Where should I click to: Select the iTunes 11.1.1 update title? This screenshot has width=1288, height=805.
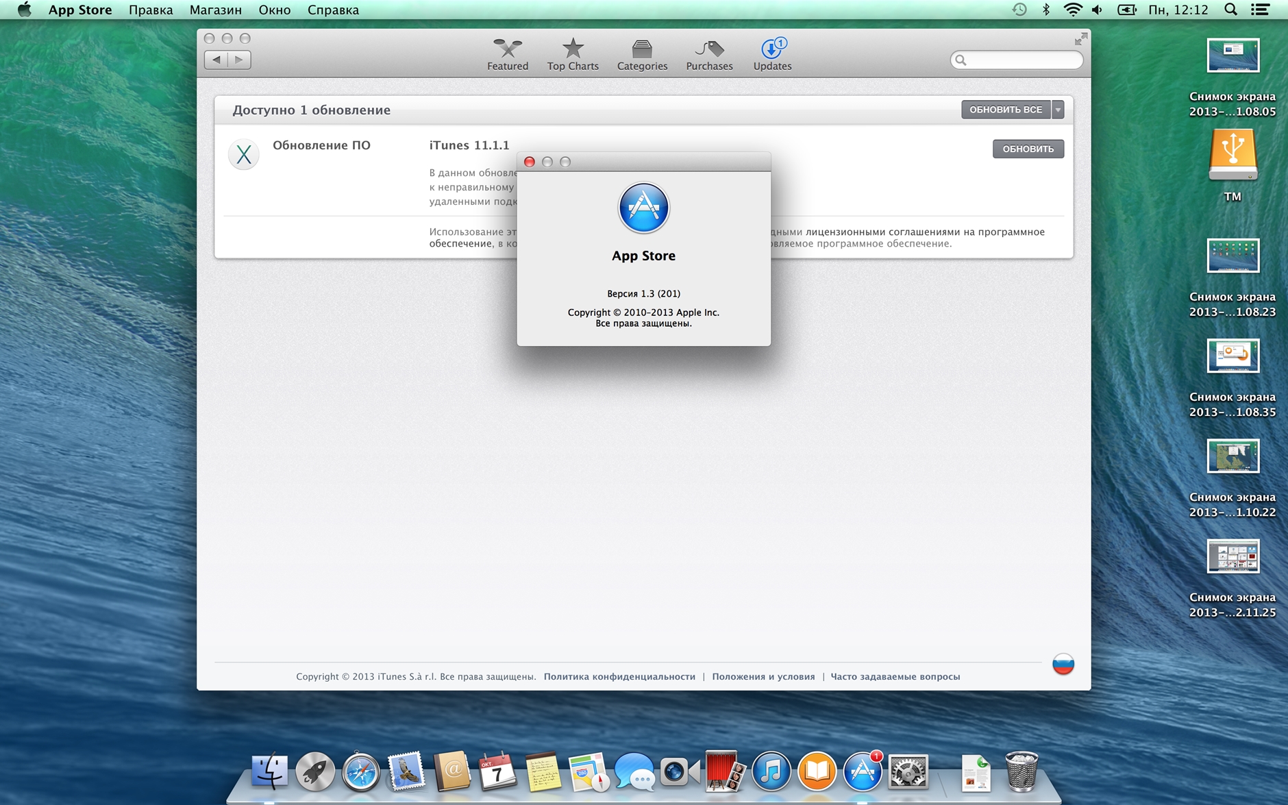[x=469, y=145]
